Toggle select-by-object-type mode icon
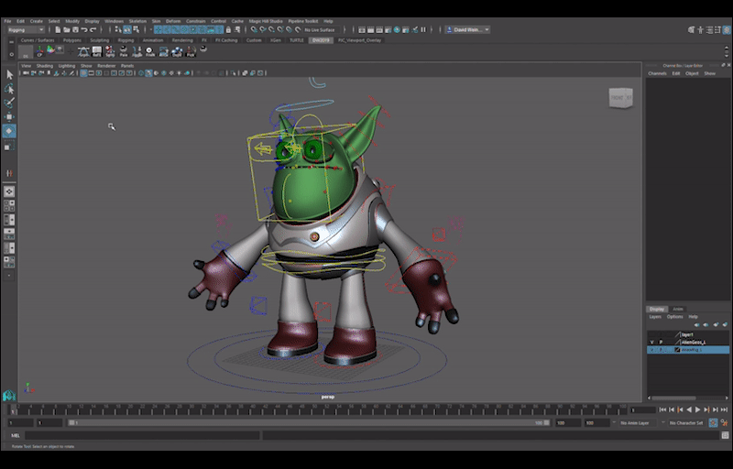The image size is (733, 469). click(127, 30)
